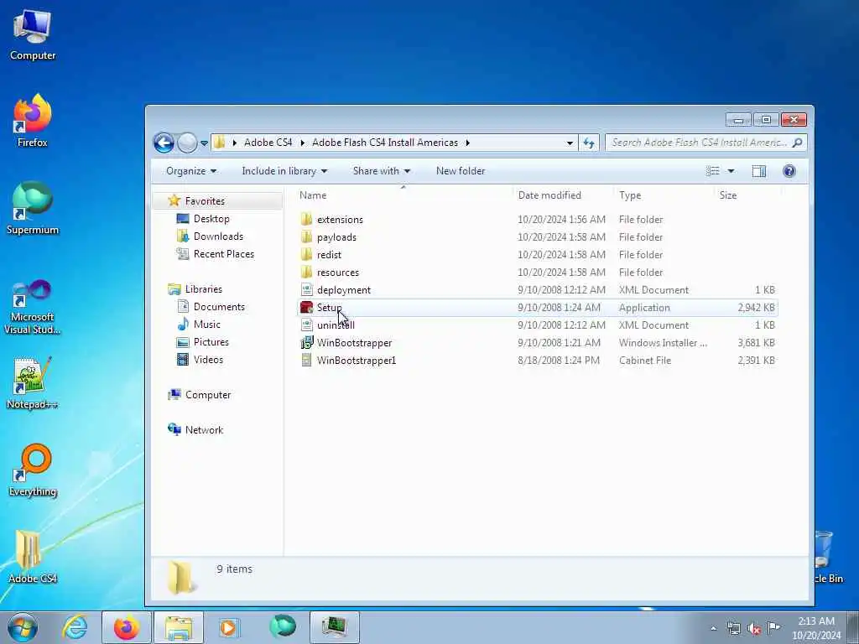Viewport: 859px width, 644px height.
Task: Click the Supermium taskbar button
Action: click(x=282, y=627)
